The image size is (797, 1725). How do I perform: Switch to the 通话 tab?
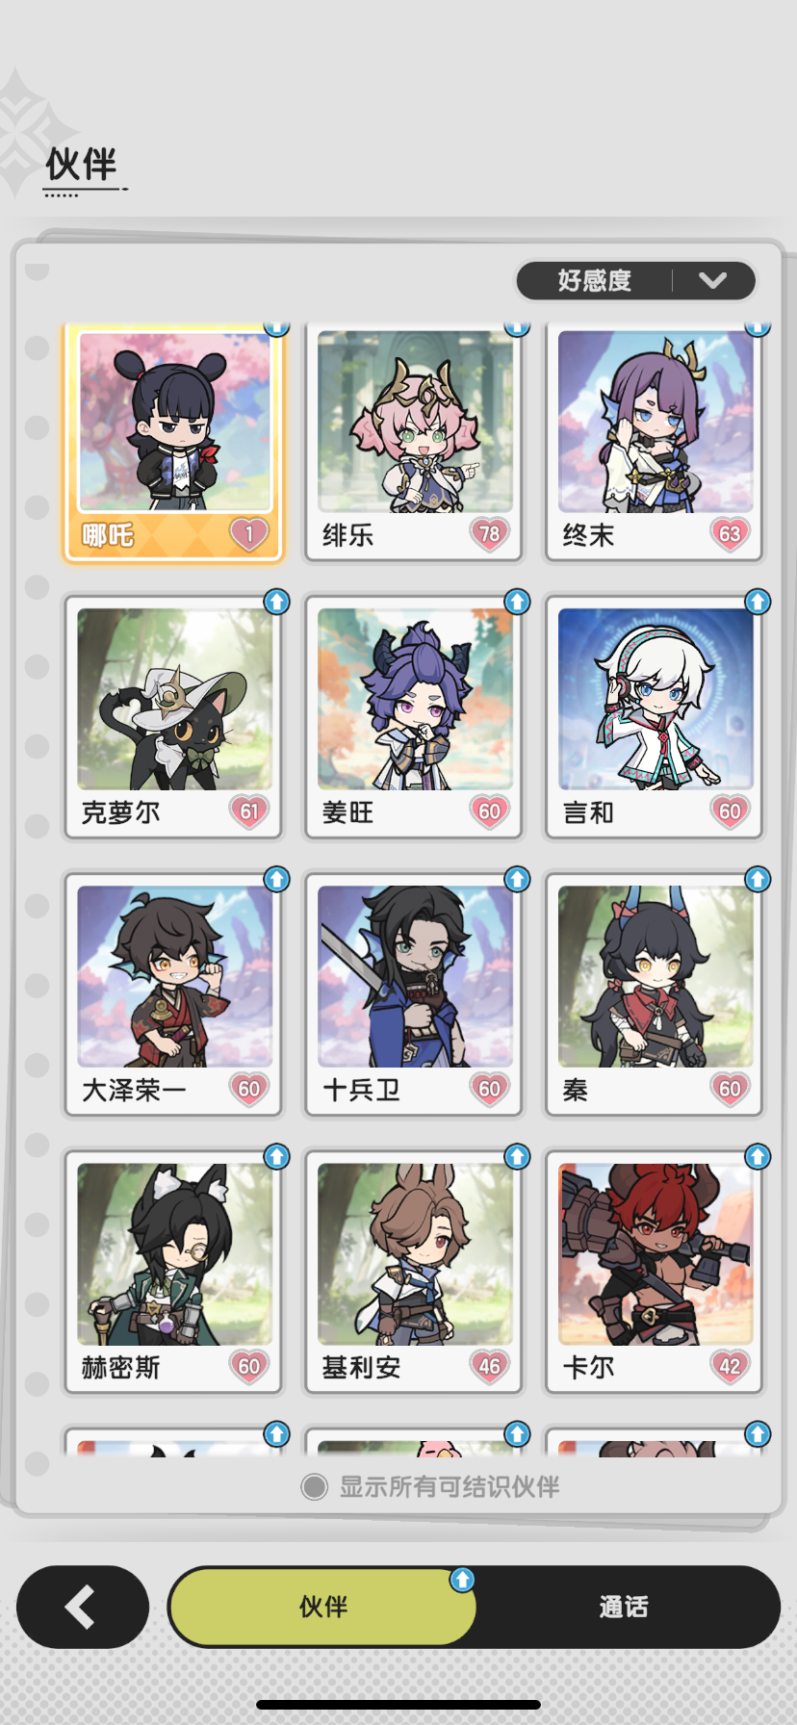coord(624,1607)
